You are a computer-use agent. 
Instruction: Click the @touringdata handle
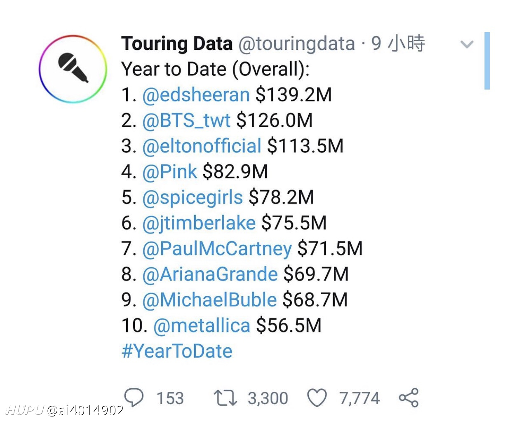coord(296,44)
